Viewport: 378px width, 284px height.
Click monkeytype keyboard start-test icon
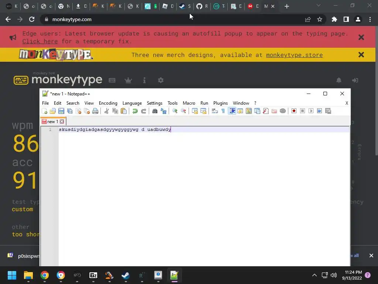112,80
